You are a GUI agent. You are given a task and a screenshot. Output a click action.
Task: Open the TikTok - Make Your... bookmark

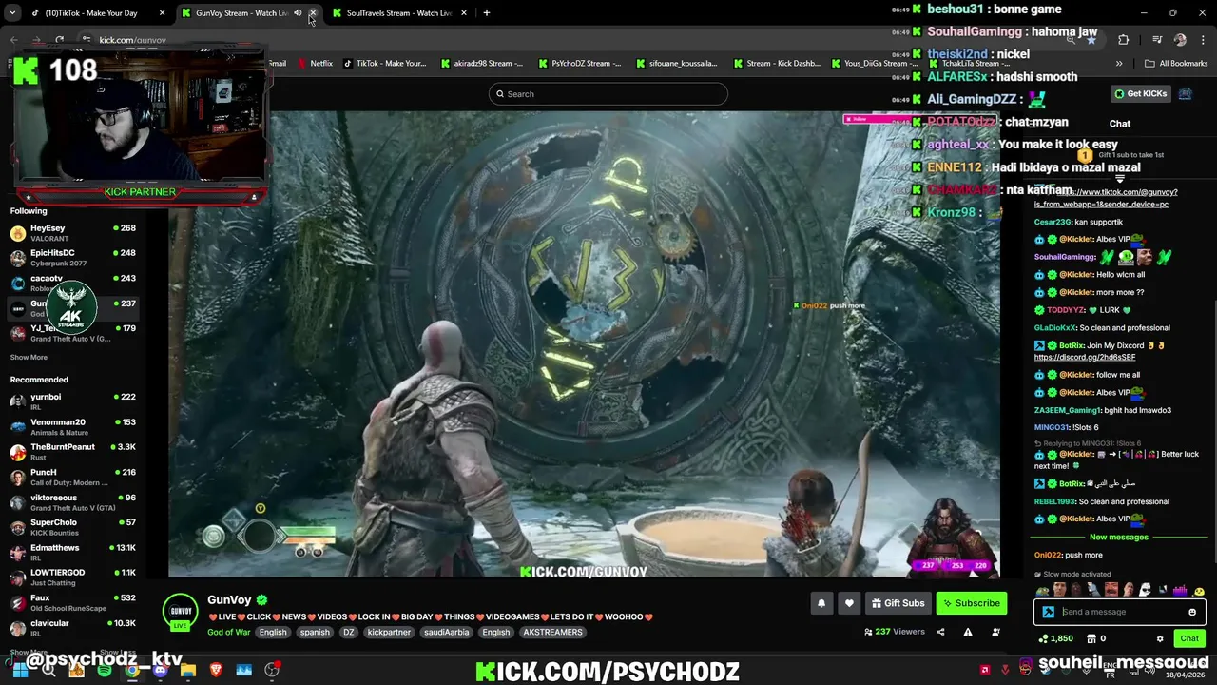click(x=384, y=64)
